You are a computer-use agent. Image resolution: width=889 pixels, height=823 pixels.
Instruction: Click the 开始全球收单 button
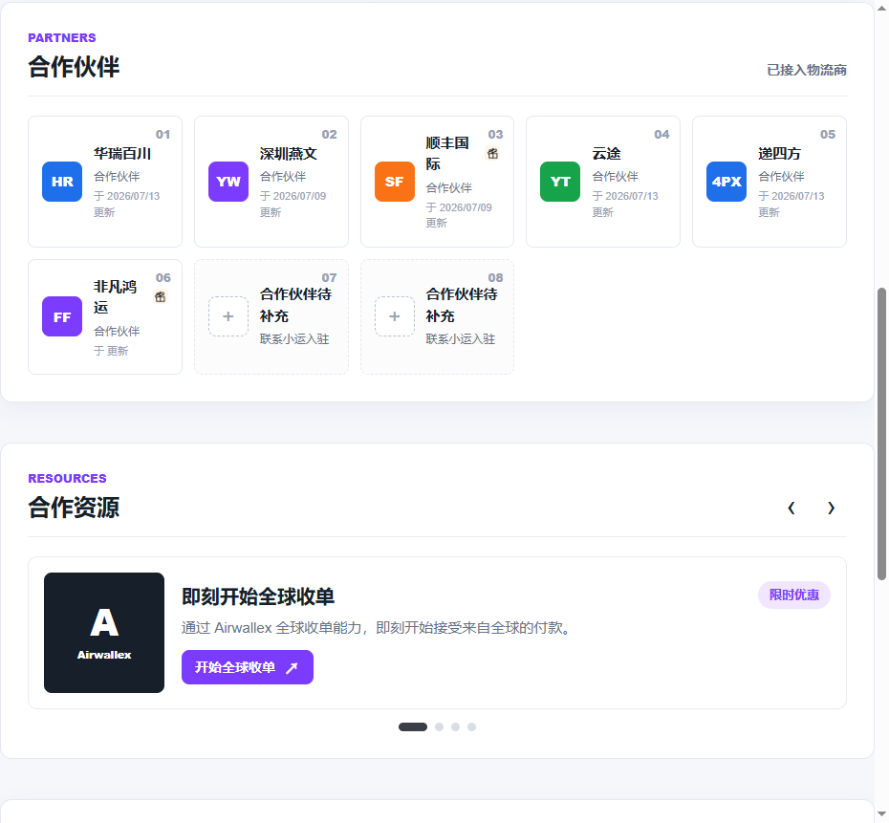coord(248,667)
